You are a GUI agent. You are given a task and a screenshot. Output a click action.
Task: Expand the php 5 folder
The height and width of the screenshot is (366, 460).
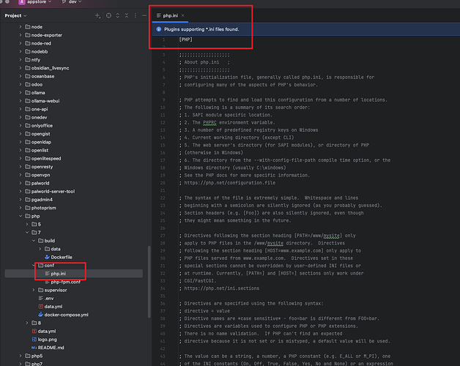click(27, 224)
